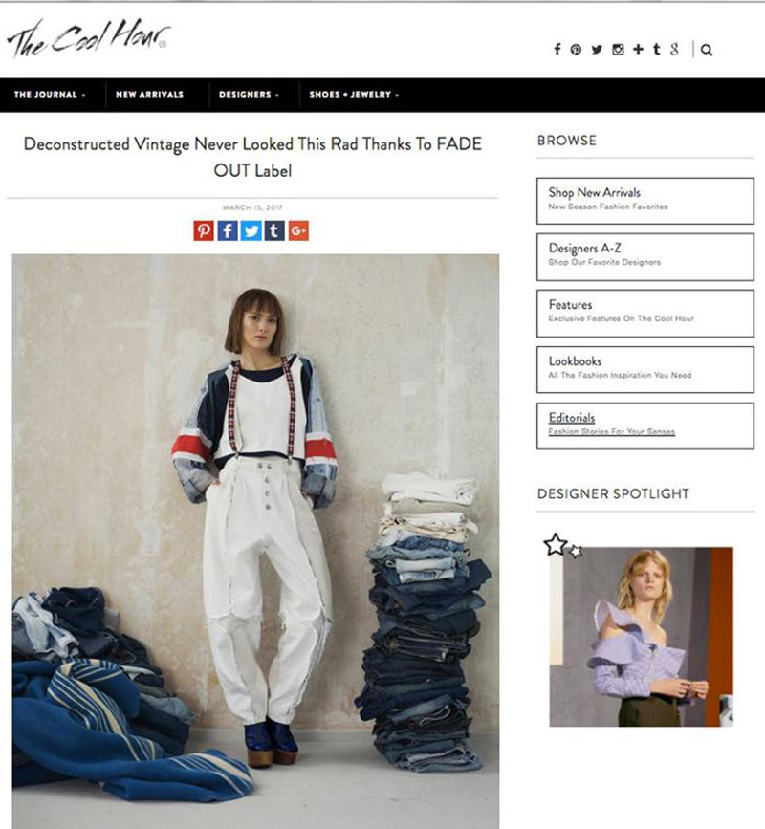Share article via Google Plus button
Viewport: 765px width, 829px height.
298,230
